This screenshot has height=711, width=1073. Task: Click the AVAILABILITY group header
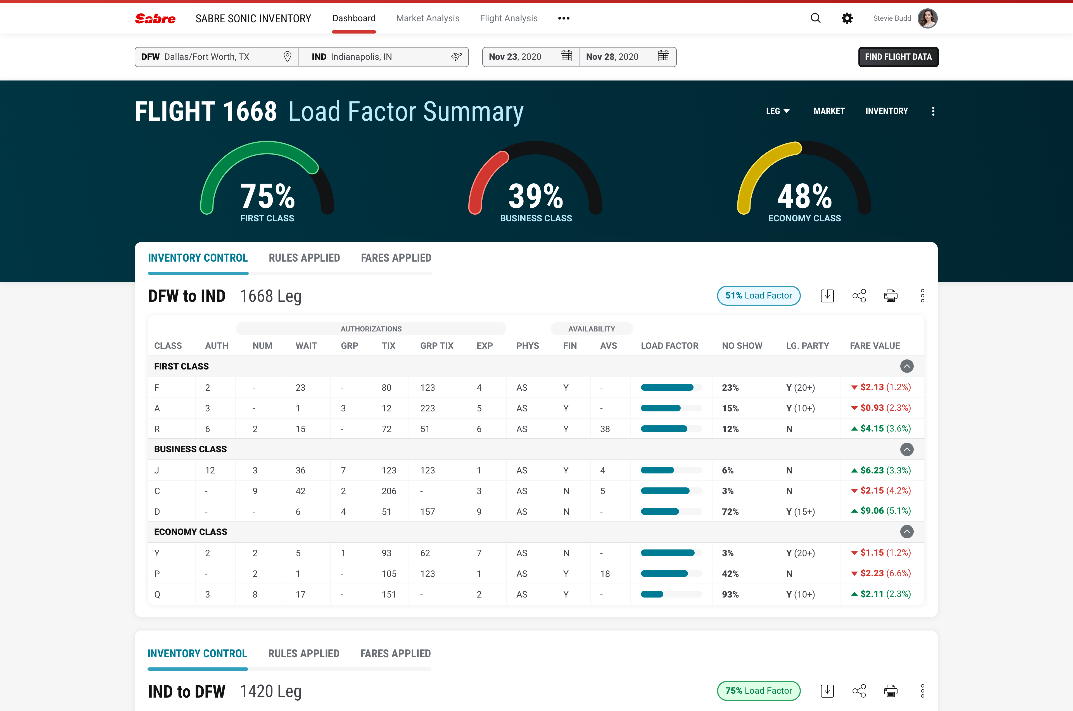(592, 329)
